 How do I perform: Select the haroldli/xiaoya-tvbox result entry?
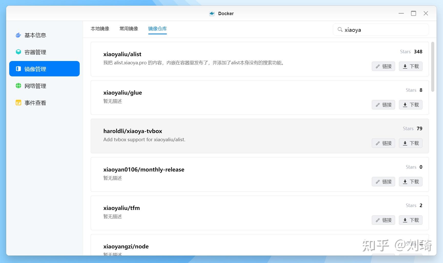pos(231,135)
